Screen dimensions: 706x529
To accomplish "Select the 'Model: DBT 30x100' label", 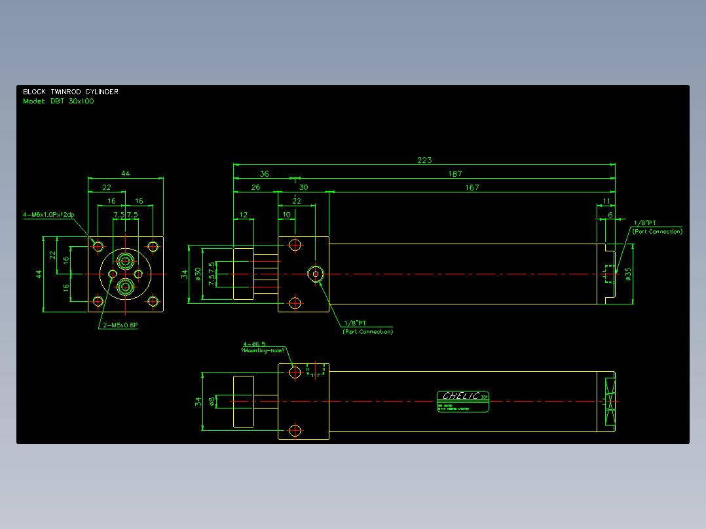I will 58,101.
